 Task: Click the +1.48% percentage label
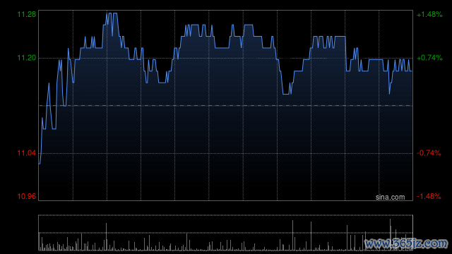pyautogui.click(x=429, y=14)
